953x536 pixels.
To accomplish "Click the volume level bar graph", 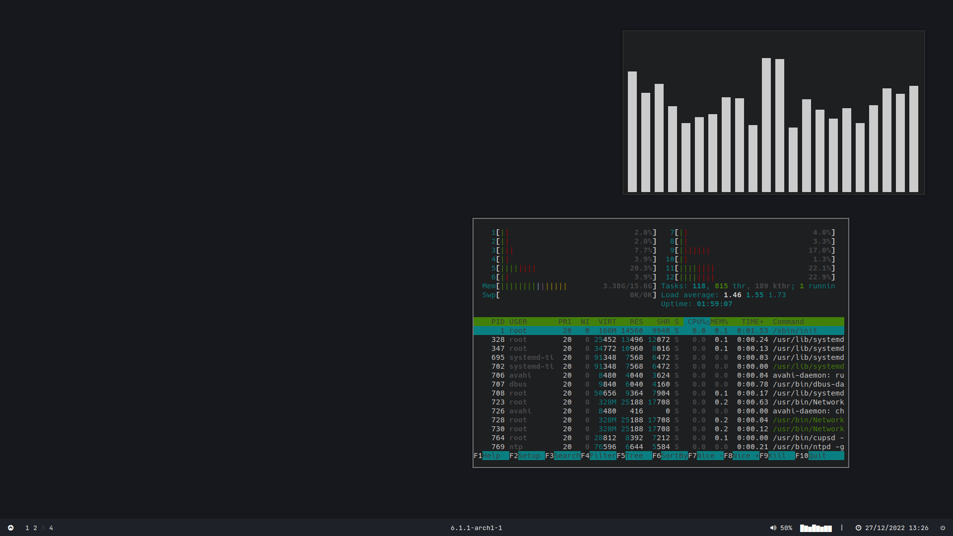I will 815,528.
